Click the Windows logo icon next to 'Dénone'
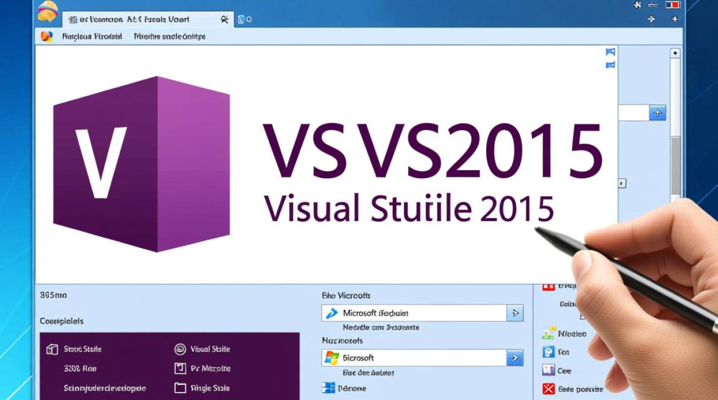 tap(328, 388)
